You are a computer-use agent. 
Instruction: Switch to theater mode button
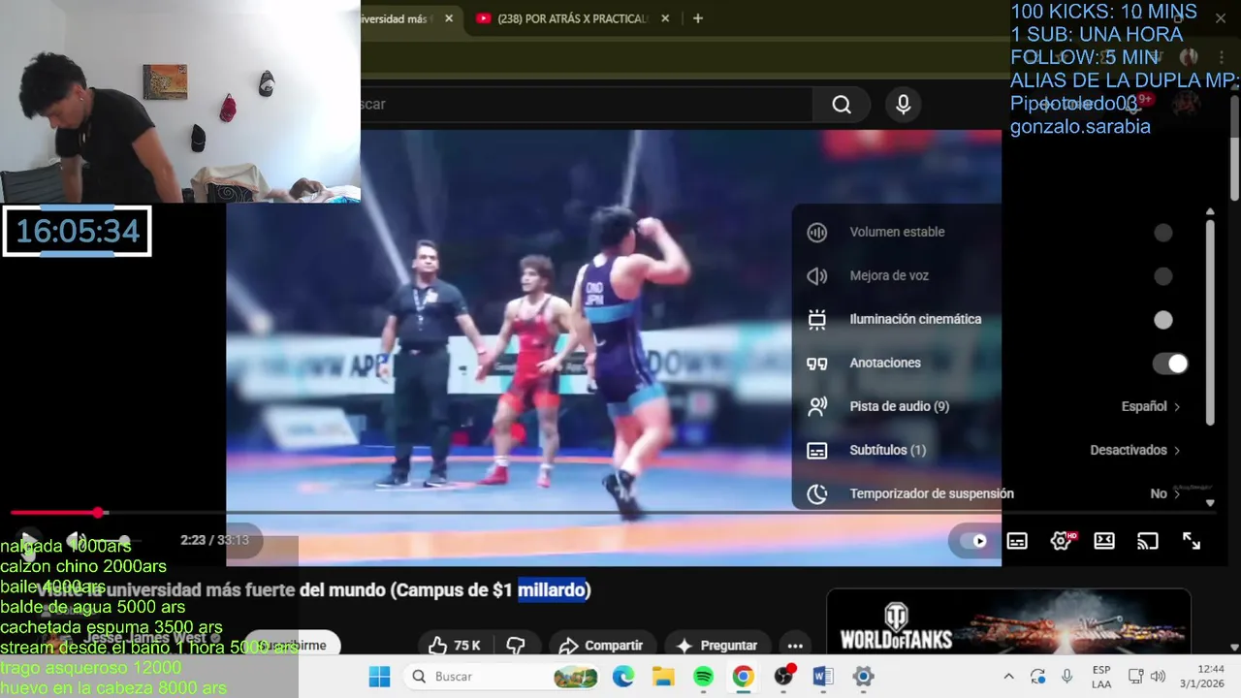pos(1104,541)
